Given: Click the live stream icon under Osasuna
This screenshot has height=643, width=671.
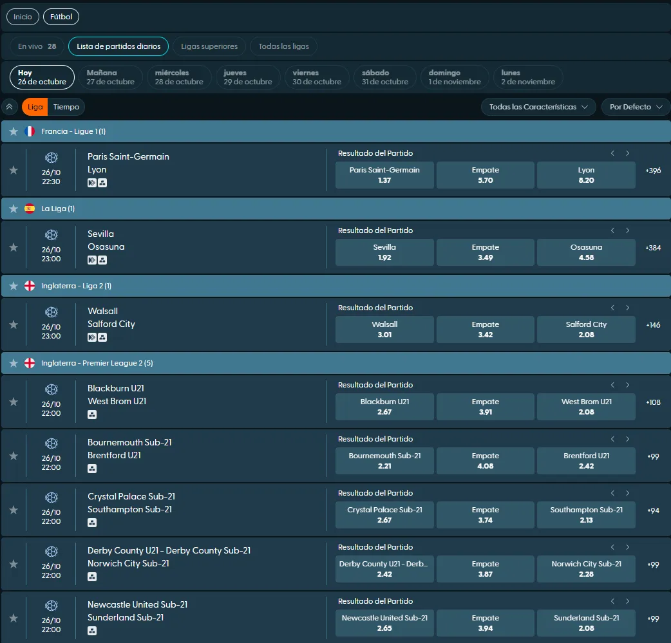Looking at the screenshot, I should [92, 260].
